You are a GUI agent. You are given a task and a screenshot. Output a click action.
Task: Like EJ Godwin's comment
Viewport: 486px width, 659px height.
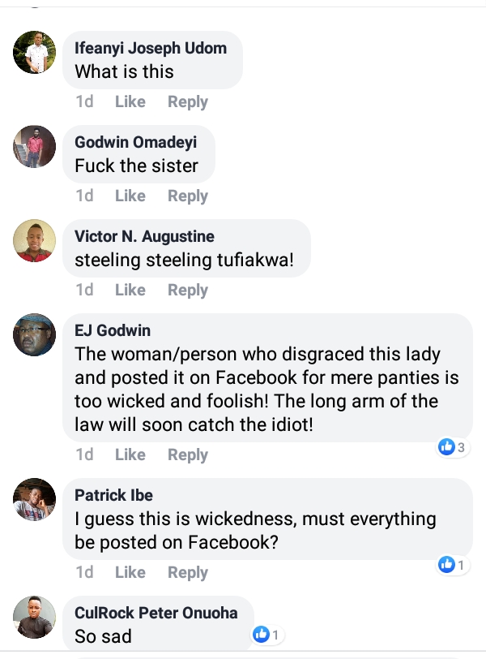pyautogui.click(x=130, y=455)
